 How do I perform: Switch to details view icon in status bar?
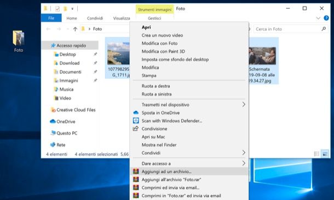[316, 154]
